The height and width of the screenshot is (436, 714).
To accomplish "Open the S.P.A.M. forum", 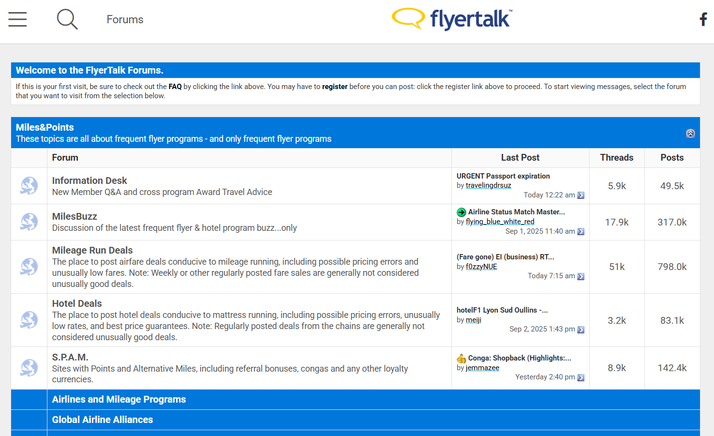I will tap(70, 357).
